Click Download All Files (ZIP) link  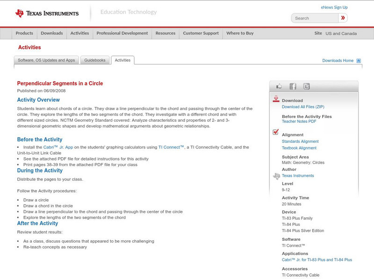(303, 107)
